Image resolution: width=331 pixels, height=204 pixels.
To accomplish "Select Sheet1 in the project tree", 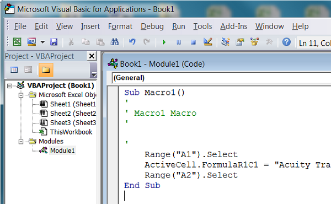I will coord(73,104).
